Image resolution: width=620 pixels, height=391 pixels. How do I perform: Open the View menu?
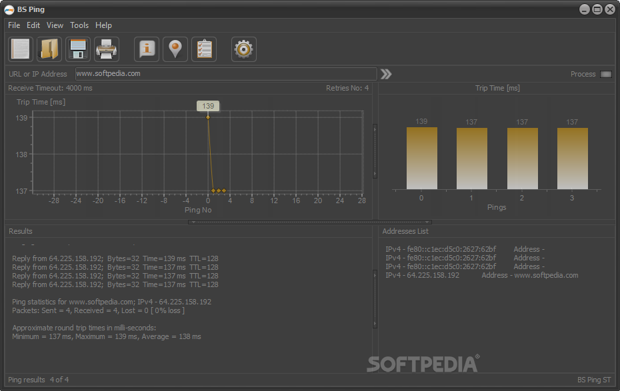coord(55,25)
